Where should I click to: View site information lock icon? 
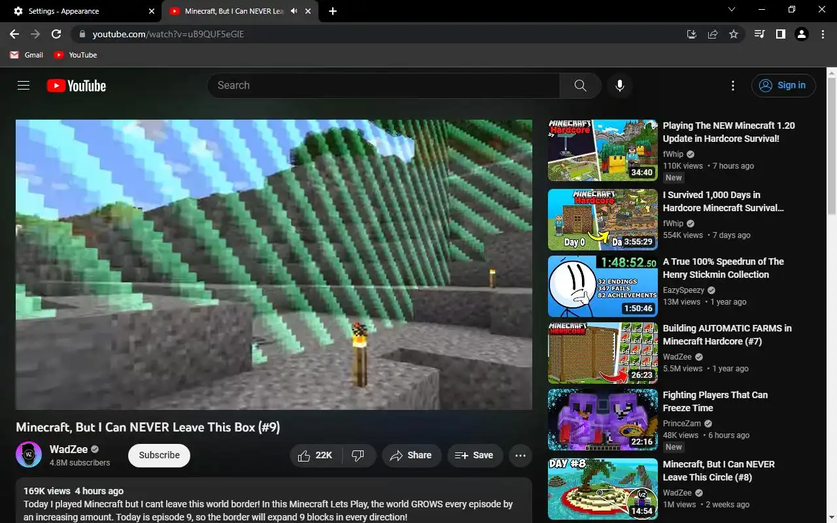tap(82, 34)
